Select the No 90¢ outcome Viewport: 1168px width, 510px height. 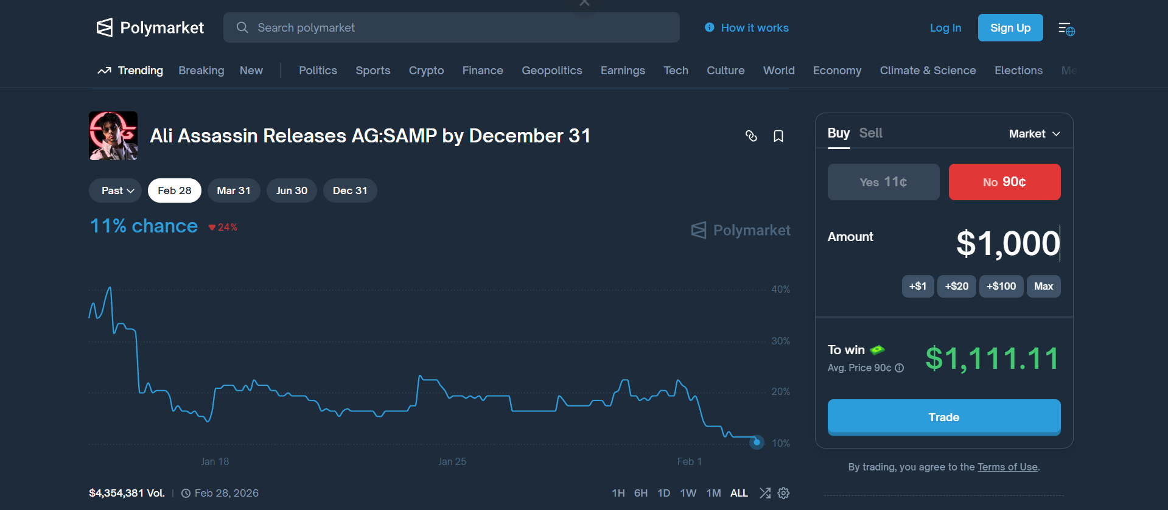tap(1004, 182)
